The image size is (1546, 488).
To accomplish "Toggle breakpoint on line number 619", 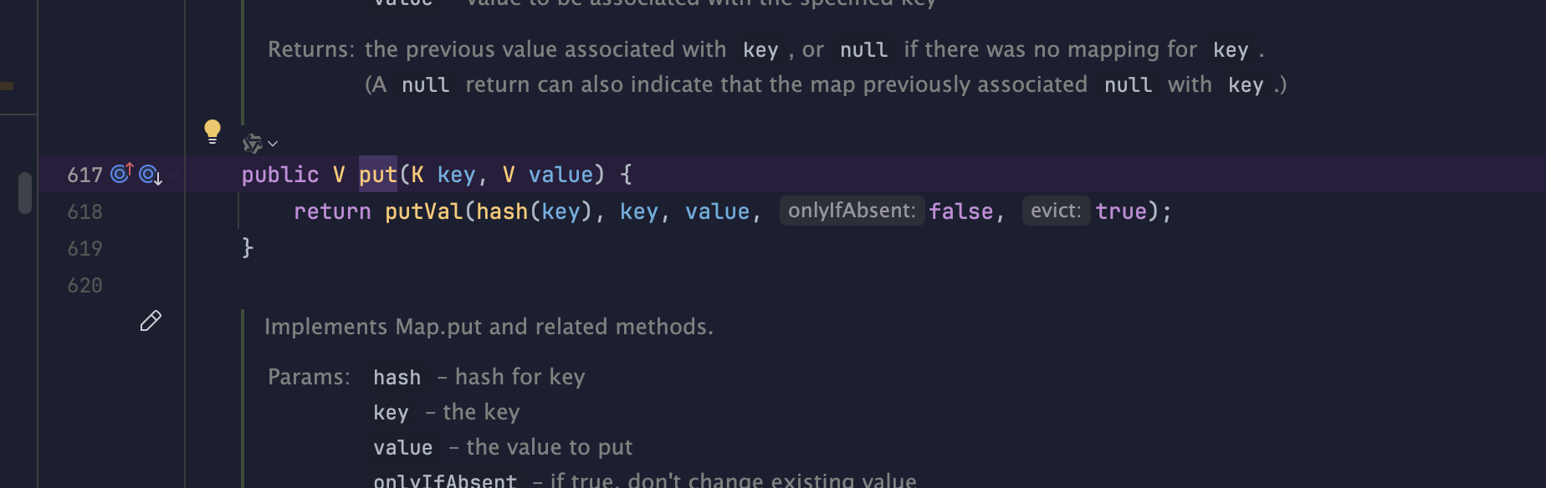I will pos(84,248).
